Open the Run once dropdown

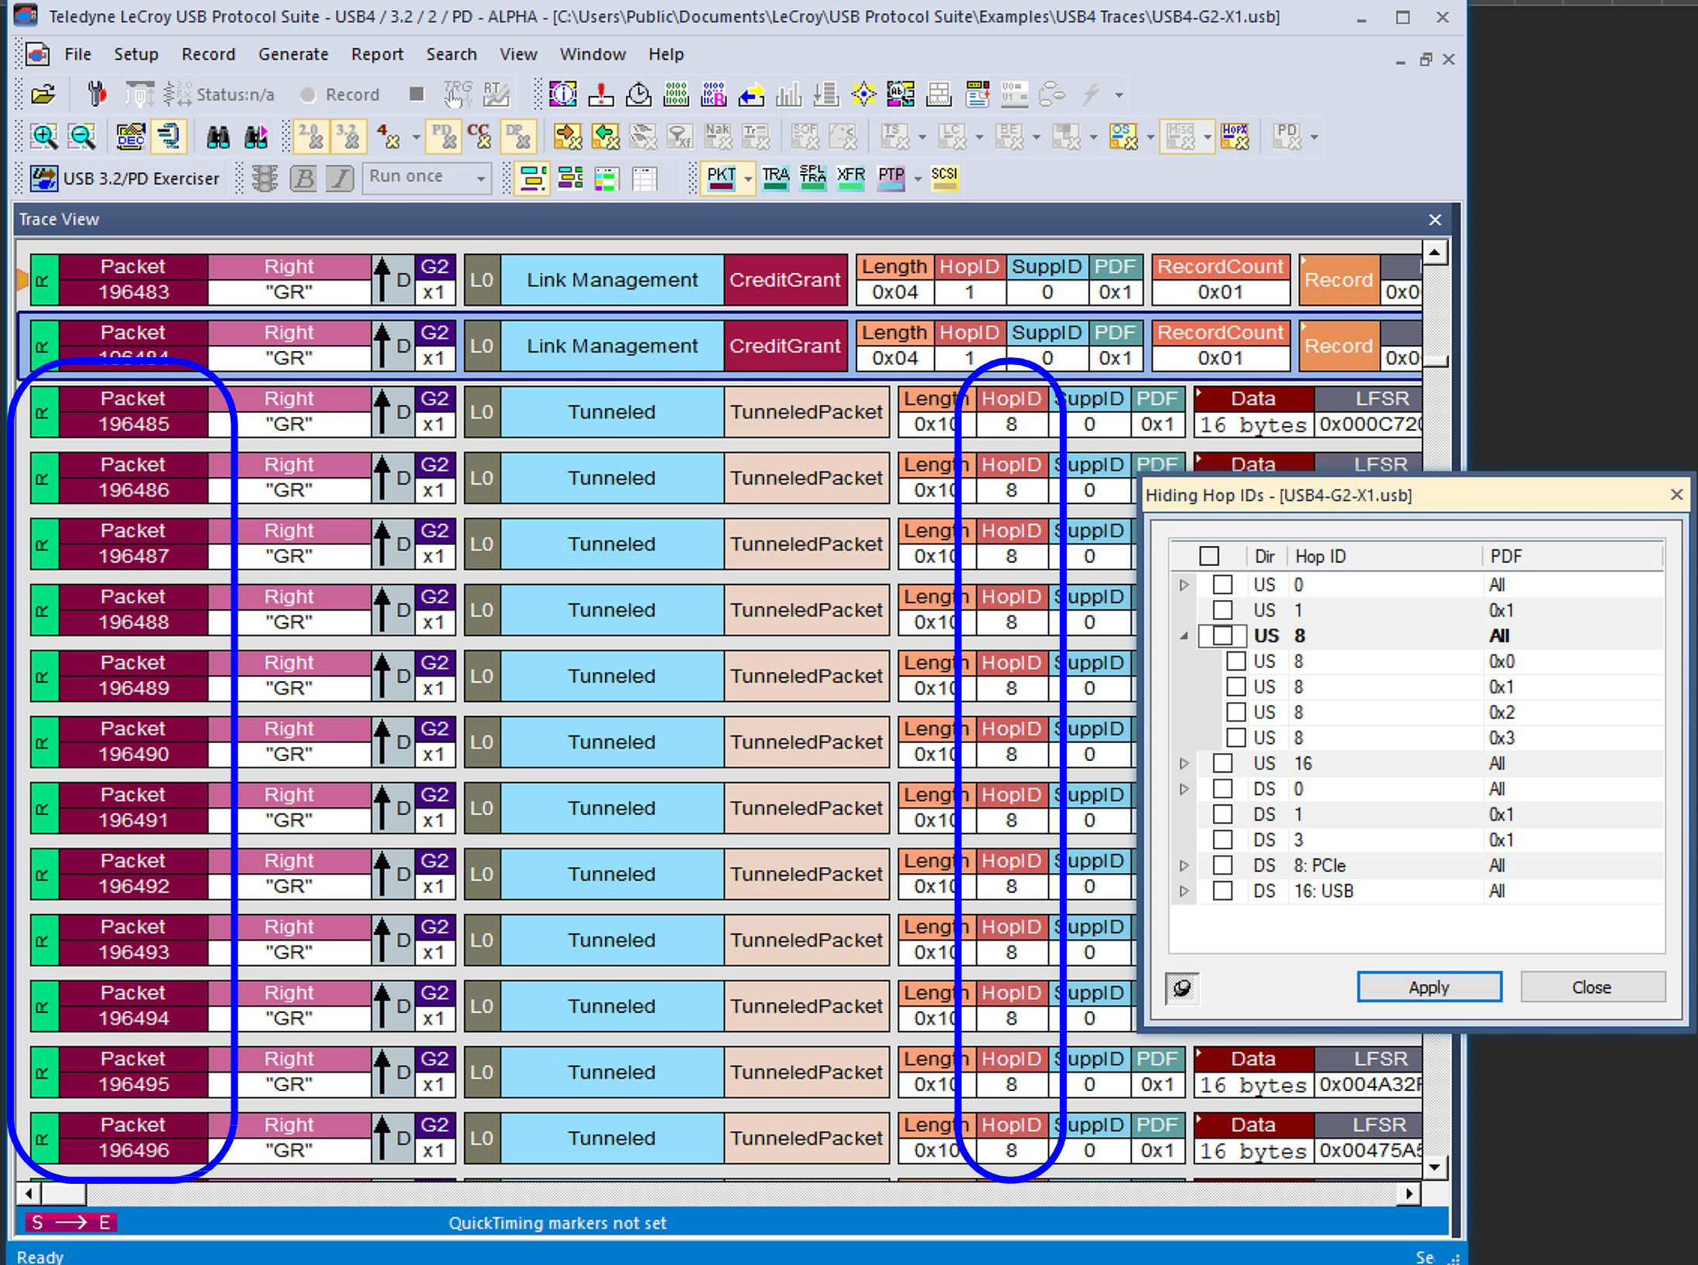480,178
